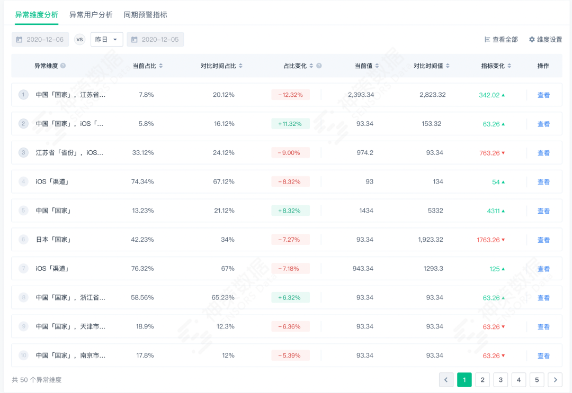Open the 2020-12-06 date picker
572x393 pixels.
point(40,39)
